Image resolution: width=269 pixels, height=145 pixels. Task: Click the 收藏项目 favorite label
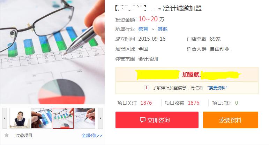coord(24,136)
